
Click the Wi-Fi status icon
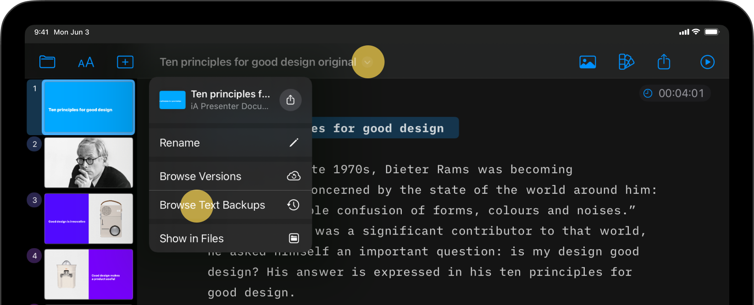(696, 32)
